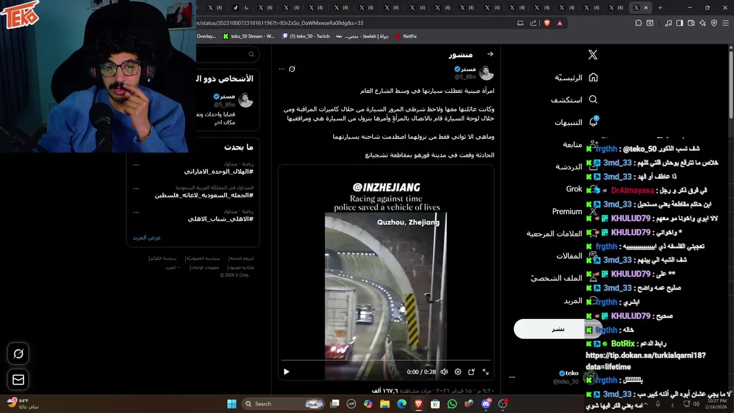Open the Windows Start menu

[232, 404]
